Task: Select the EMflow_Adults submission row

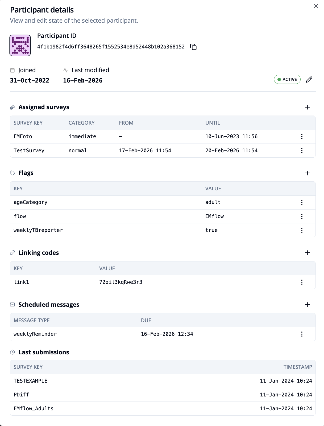Action: pyautogui.click(x=163, y=409)
